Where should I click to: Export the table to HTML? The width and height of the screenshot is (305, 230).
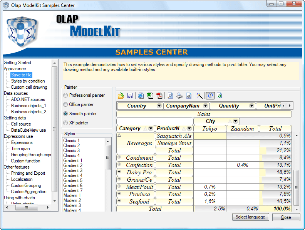point(141,96)
